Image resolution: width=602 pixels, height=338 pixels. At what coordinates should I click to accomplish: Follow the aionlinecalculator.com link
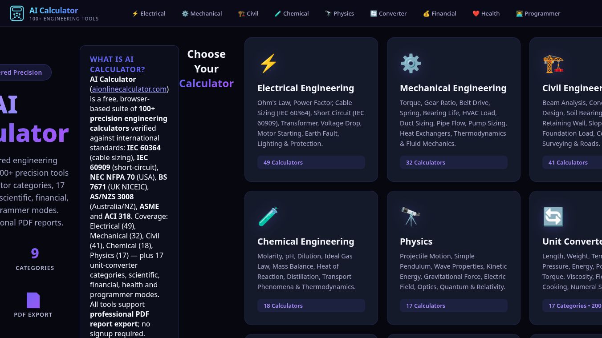point(130,89)
